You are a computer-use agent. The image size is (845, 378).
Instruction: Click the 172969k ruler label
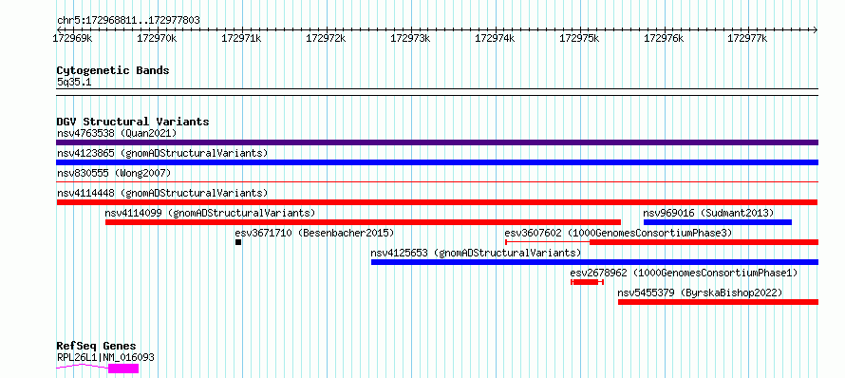tap(72, 38)
